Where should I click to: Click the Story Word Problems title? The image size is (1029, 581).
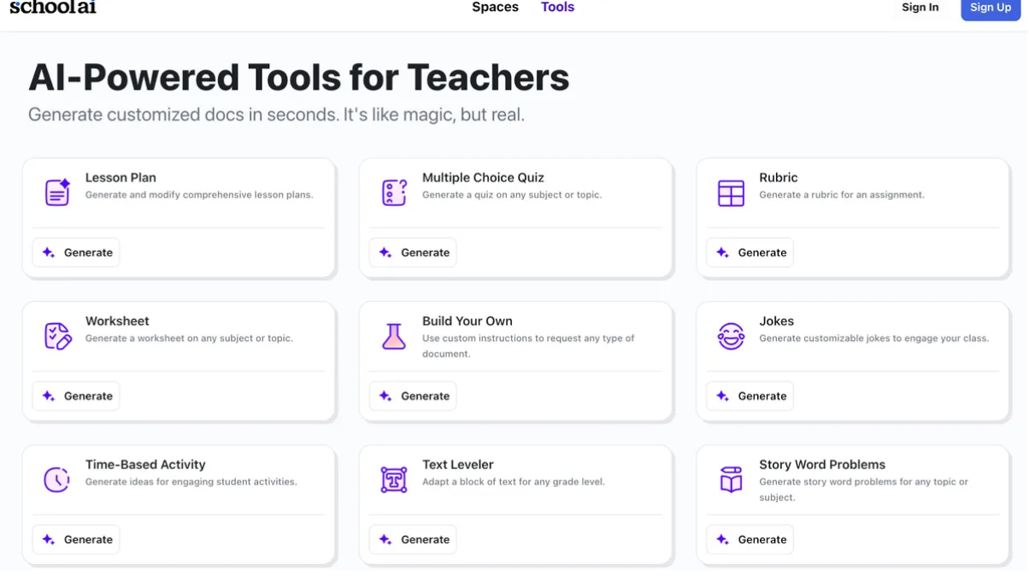coord(822,465)
